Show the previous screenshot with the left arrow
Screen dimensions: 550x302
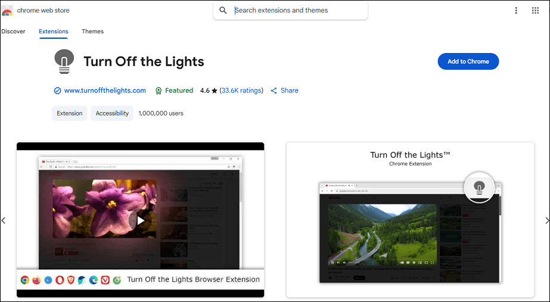(x=4, y=220)
